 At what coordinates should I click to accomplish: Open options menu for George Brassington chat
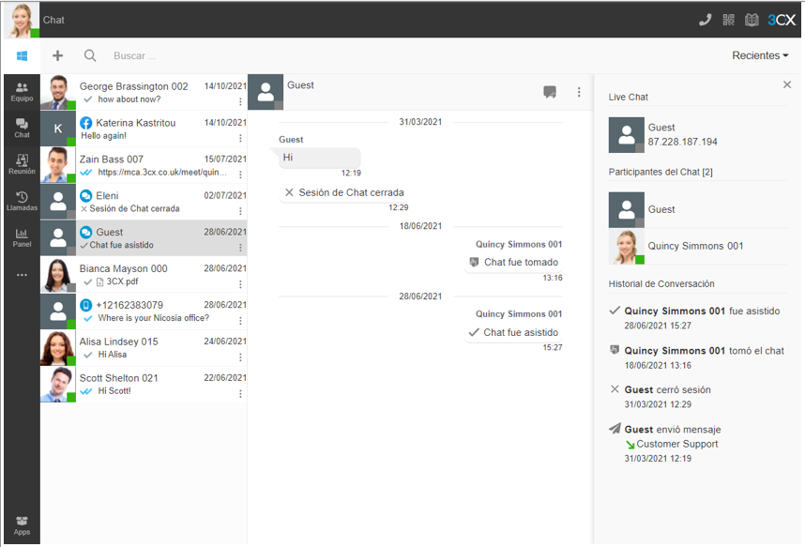240,101
